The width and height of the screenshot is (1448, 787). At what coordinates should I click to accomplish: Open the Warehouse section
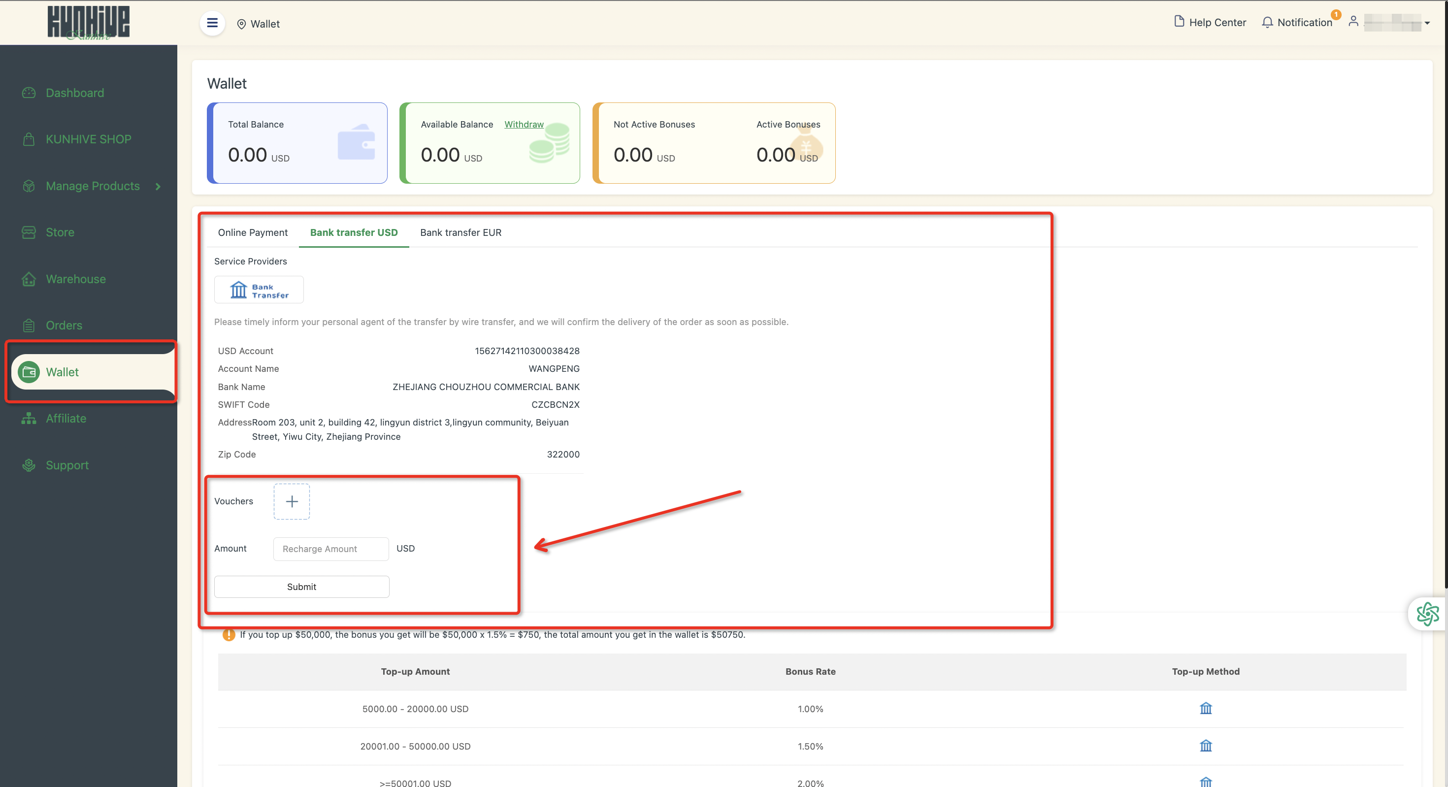pos(75,279)
